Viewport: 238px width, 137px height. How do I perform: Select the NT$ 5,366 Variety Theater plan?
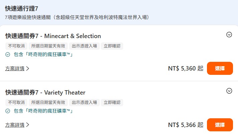220,125
